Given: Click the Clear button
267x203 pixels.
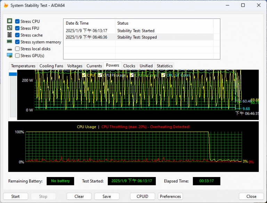Looking at the screenshot, I should [x=79, y=196].
